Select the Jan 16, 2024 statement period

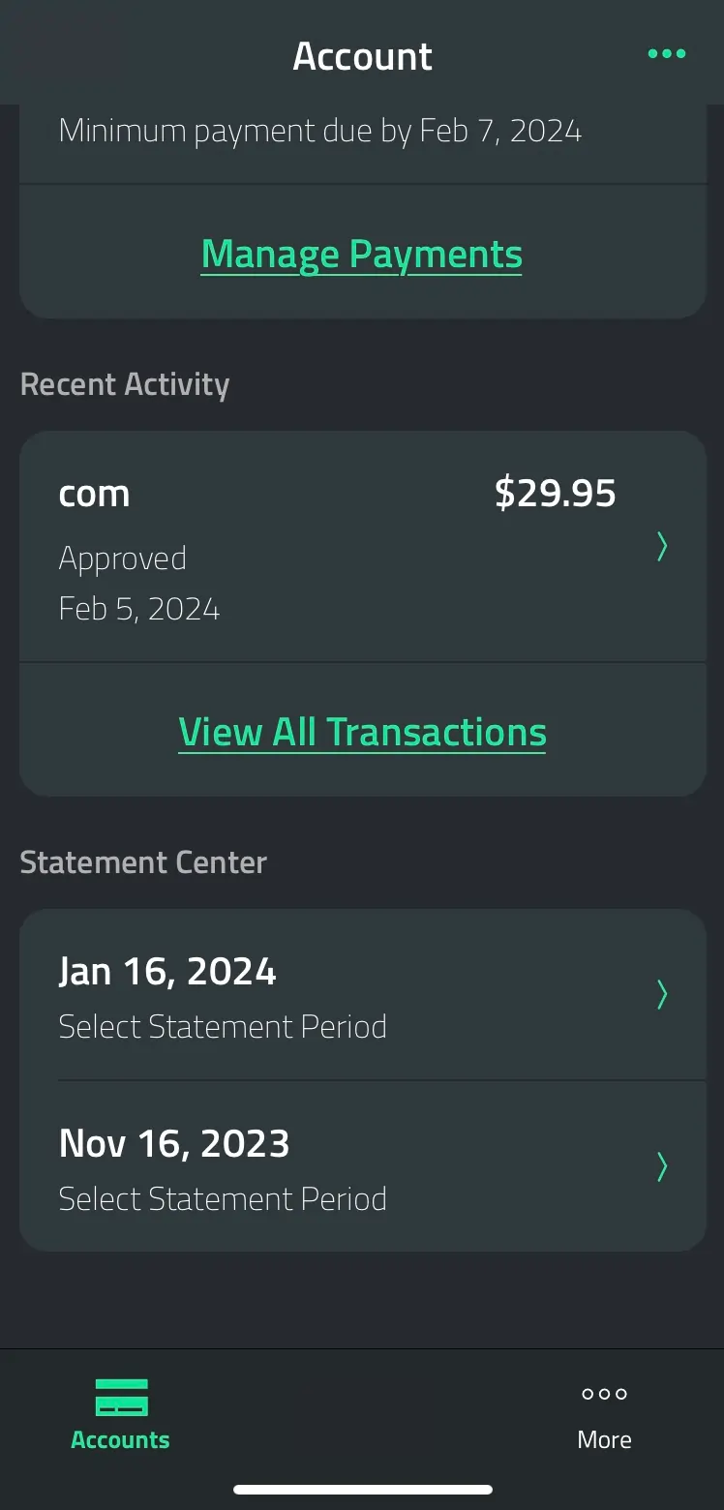(363, 995)
